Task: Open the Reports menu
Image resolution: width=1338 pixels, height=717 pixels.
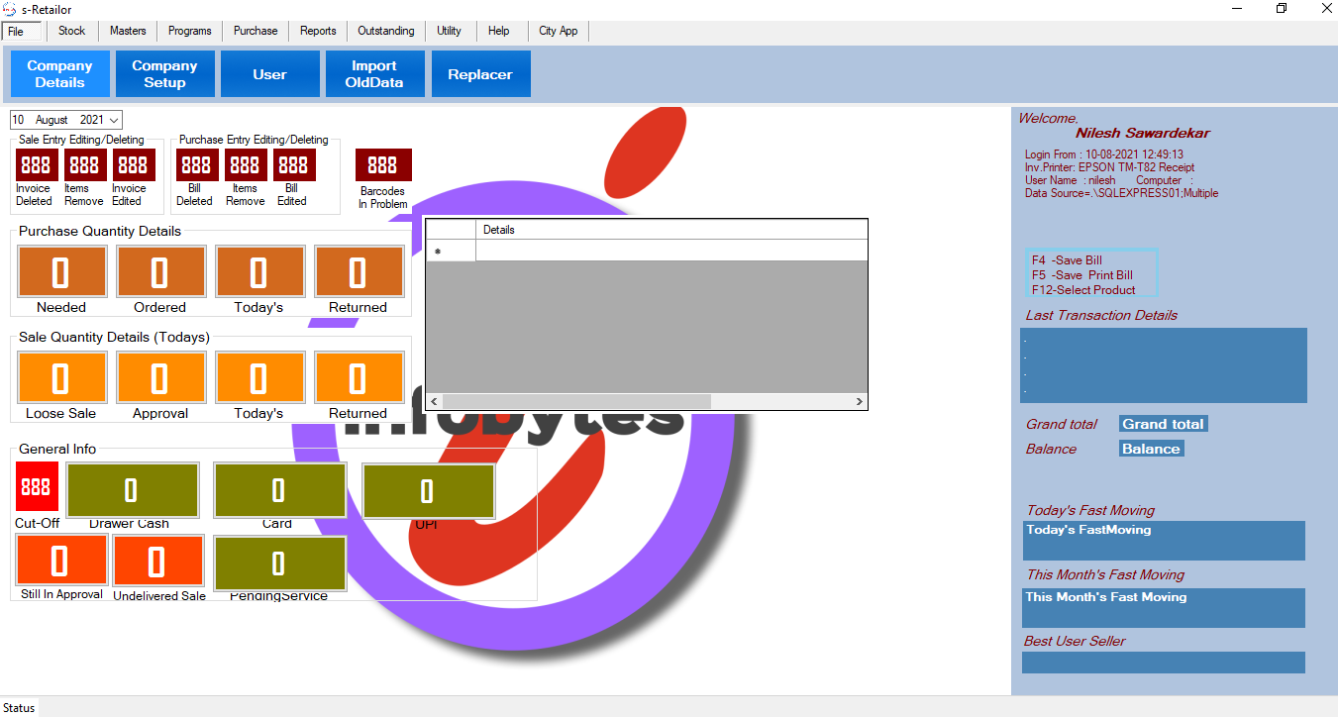Action: click(x=318, y=31)
